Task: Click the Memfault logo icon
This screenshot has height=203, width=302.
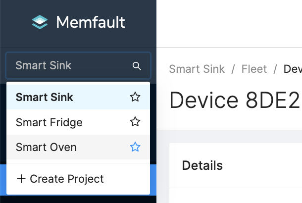Action: 40,22
